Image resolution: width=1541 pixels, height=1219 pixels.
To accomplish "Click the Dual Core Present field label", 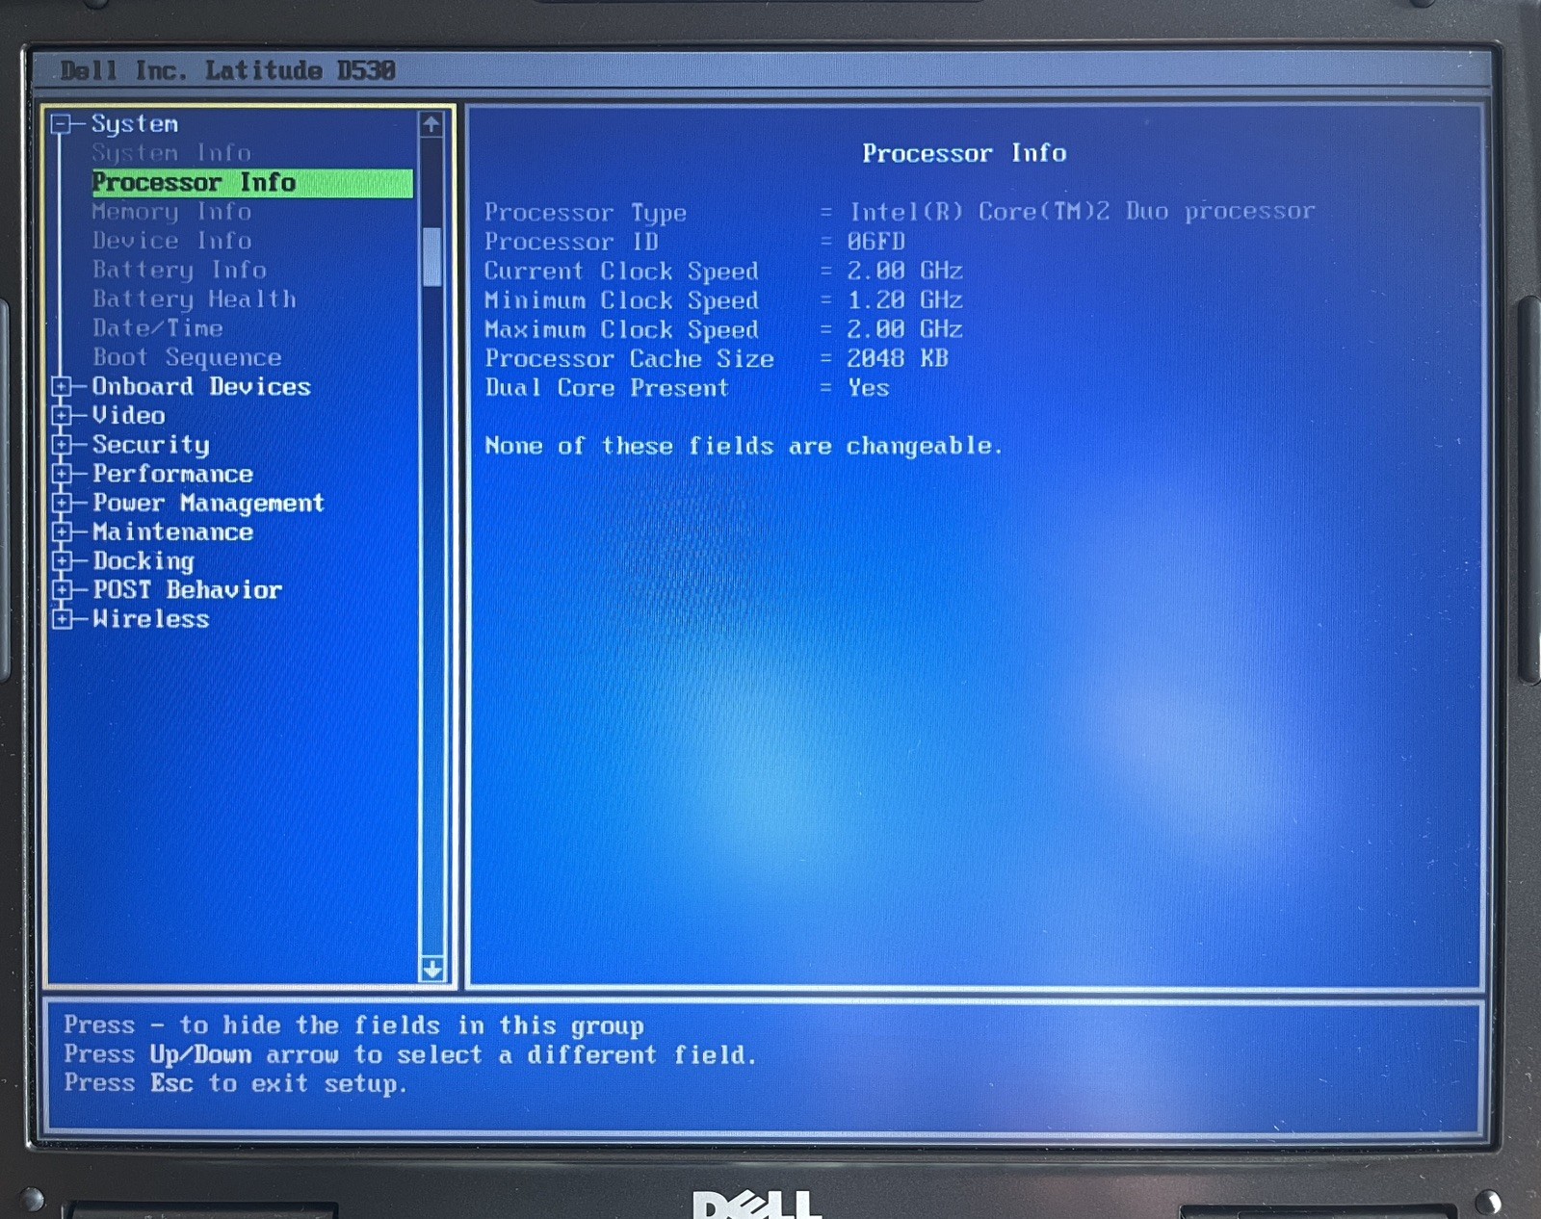I will click(607, 388).
